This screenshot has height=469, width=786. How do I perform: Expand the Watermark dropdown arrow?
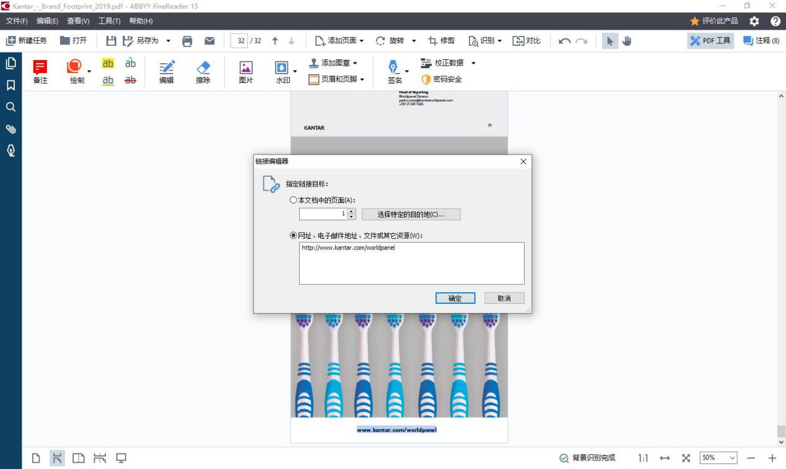pos(295,72)
